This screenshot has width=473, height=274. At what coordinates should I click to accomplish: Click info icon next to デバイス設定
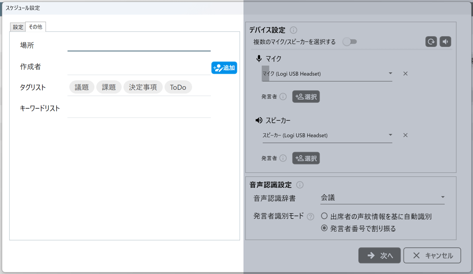tap(294, 30)
